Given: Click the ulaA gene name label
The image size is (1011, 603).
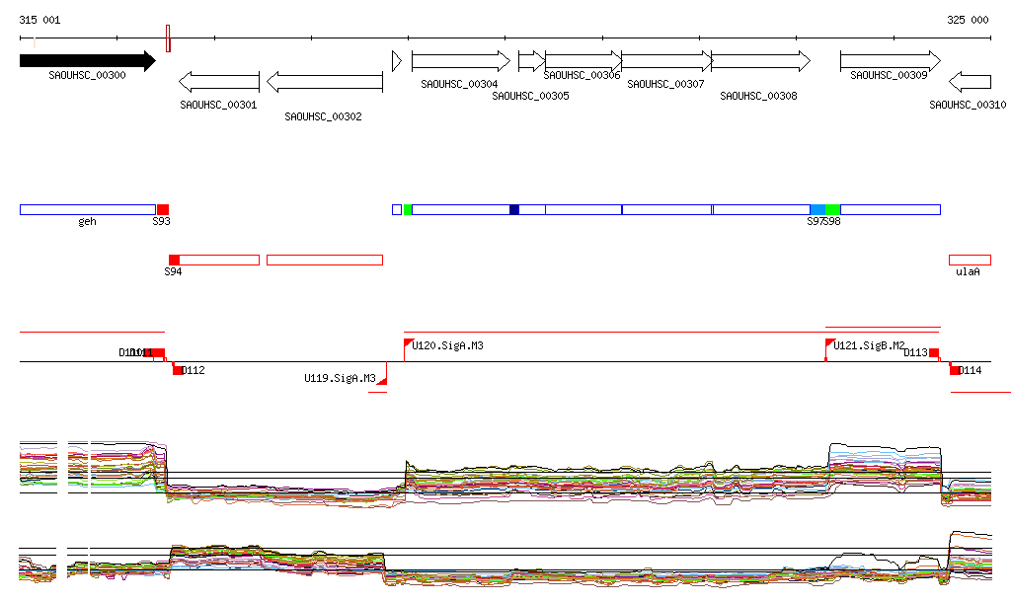Looking at the screenshot, I should point(968,271).
